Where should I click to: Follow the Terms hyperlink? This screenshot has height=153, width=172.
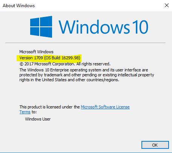[25, 112]
